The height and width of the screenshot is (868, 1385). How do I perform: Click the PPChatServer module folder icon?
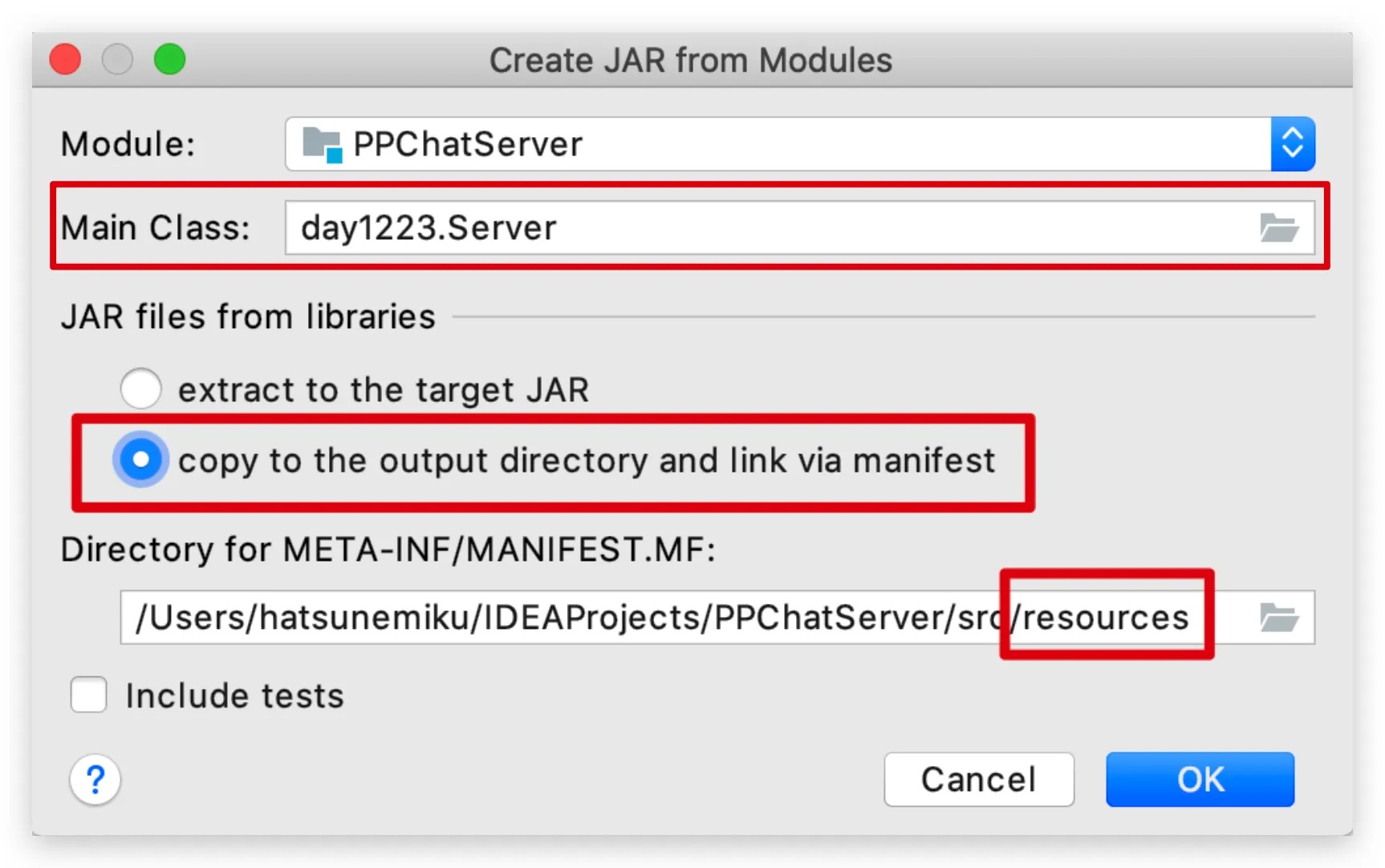[323, 144]
